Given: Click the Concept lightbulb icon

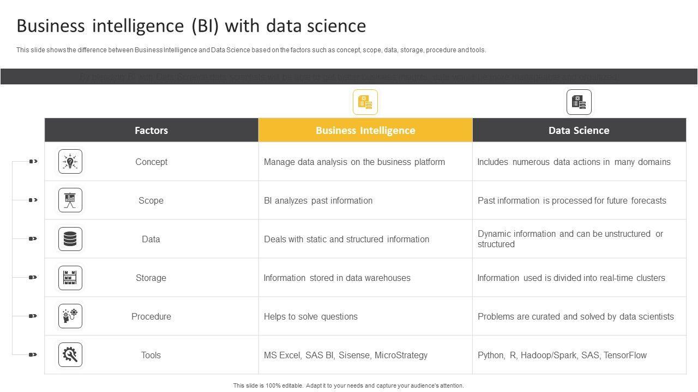Looking at the screenshot, I should pyautogui.click(x=70, y=162).
